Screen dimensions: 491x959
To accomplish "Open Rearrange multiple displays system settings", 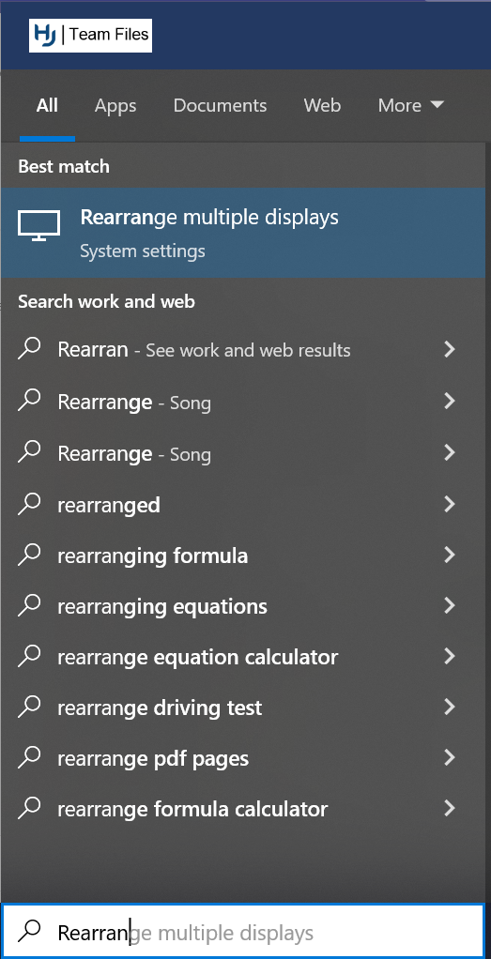I will pyautogui.click(x=243, y=233).
